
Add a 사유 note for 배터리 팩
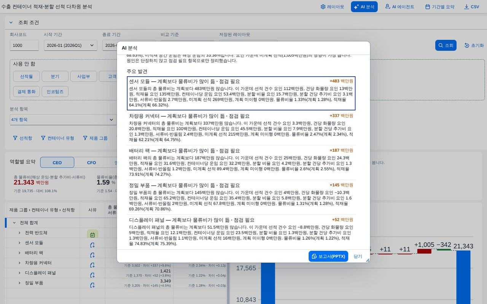coord(92,255)
